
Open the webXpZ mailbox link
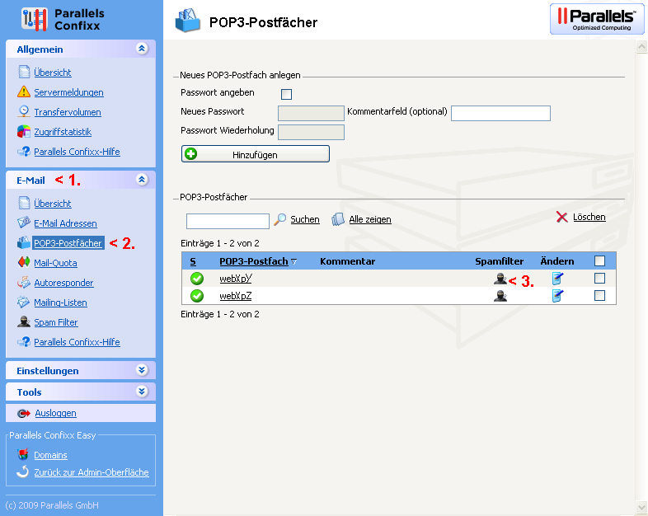coord(236,296)
